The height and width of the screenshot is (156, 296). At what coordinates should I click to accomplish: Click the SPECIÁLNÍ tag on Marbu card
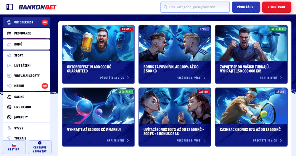click(x=125, y=92)
